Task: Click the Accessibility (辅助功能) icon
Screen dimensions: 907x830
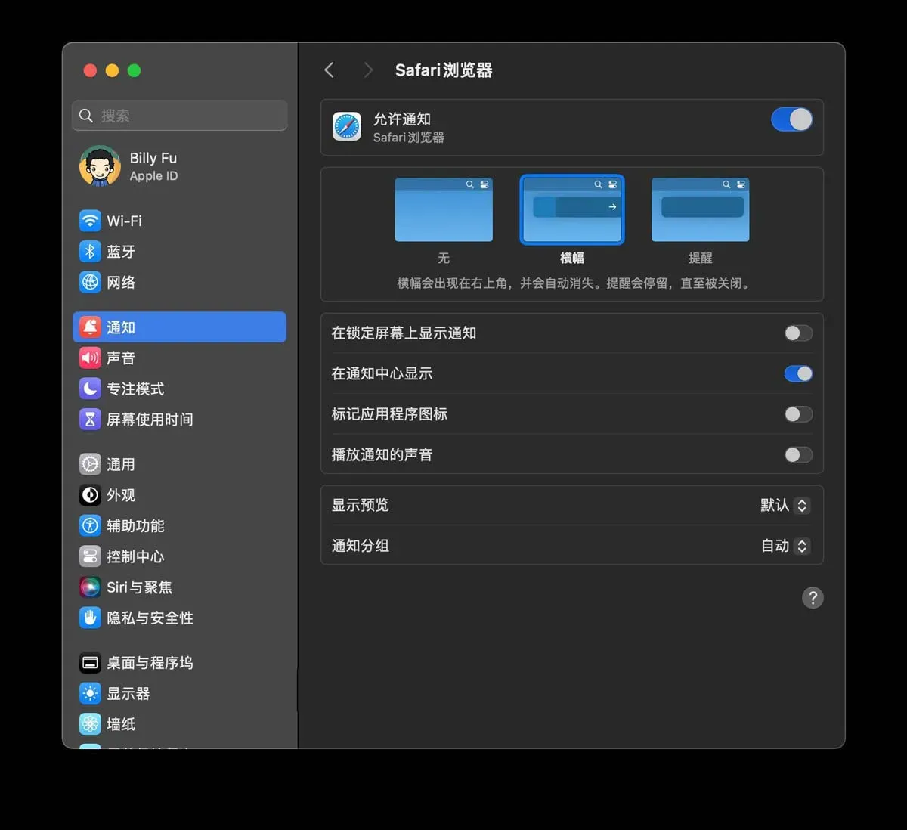Action: click(x=90, y=525)
